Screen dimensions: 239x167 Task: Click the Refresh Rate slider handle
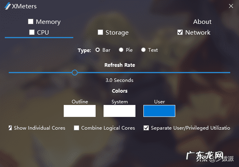(74, 72)
